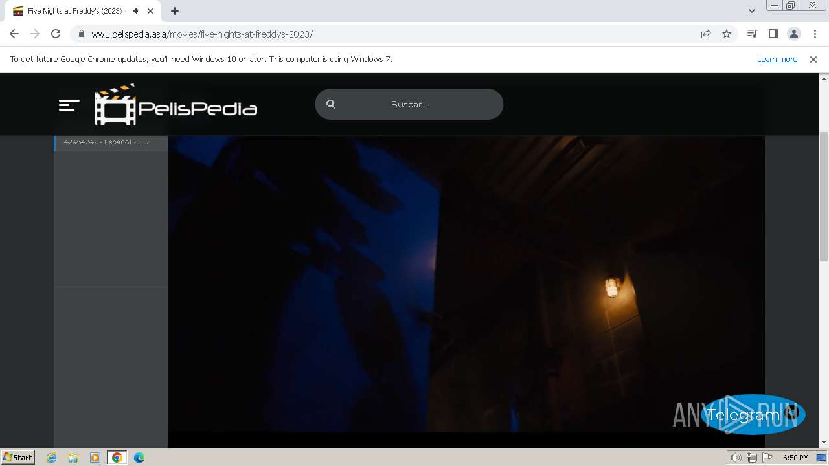Image resolution: width=829 pixels, height=466 pixels.
Task: Reload the current page
Action: click(56, 34)
